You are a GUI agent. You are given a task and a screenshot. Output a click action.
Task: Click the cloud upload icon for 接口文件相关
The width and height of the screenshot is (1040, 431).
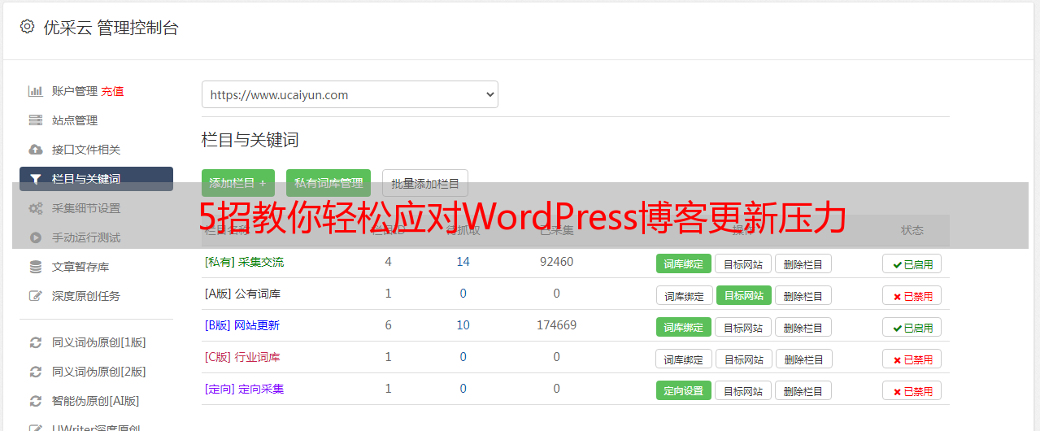(x=36, y=150)
